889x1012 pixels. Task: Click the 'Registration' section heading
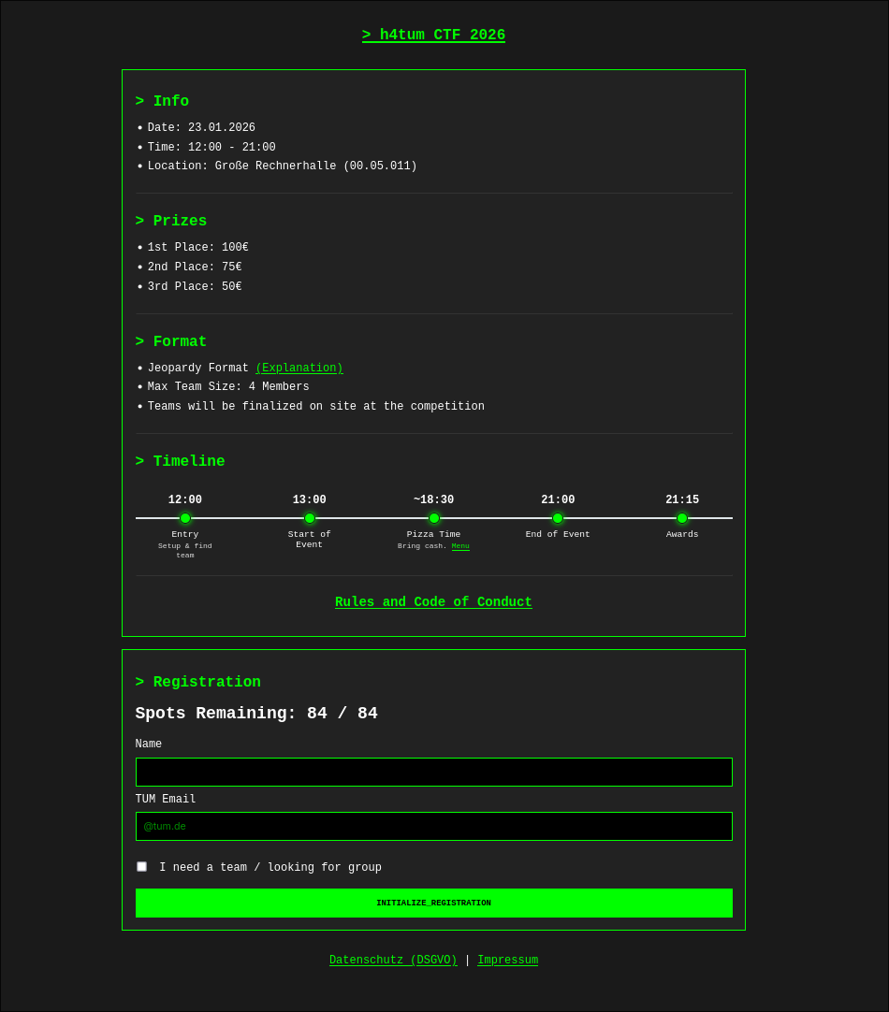198,682
